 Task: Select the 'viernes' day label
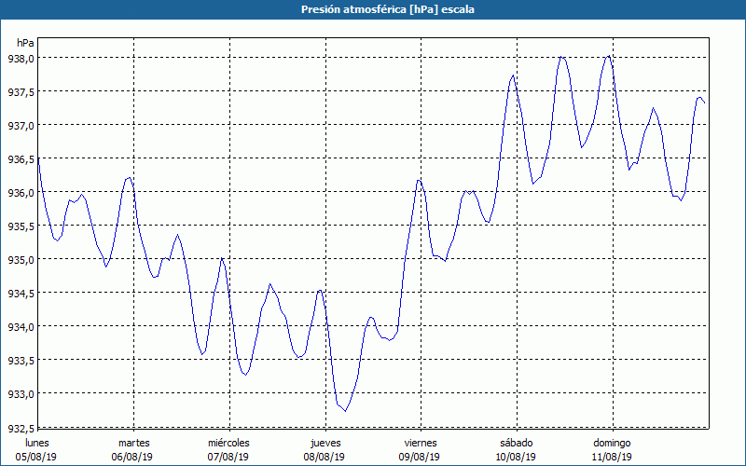(x=421, y=443)
